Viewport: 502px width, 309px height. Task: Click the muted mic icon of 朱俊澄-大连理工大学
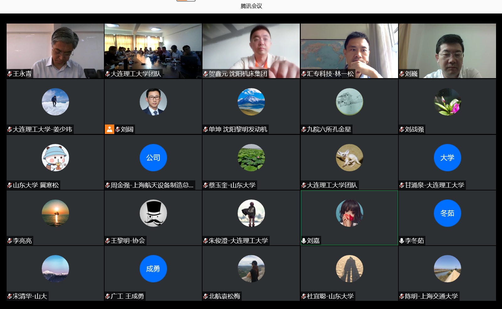point(206,241)
